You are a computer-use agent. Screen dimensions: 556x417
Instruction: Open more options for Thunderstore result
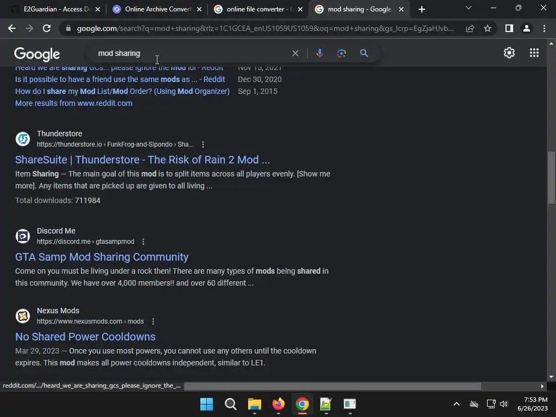pyautogui.click(x=203, y=144)
